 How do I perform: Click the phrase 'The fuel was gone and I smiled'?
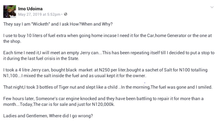pos(181,87)
